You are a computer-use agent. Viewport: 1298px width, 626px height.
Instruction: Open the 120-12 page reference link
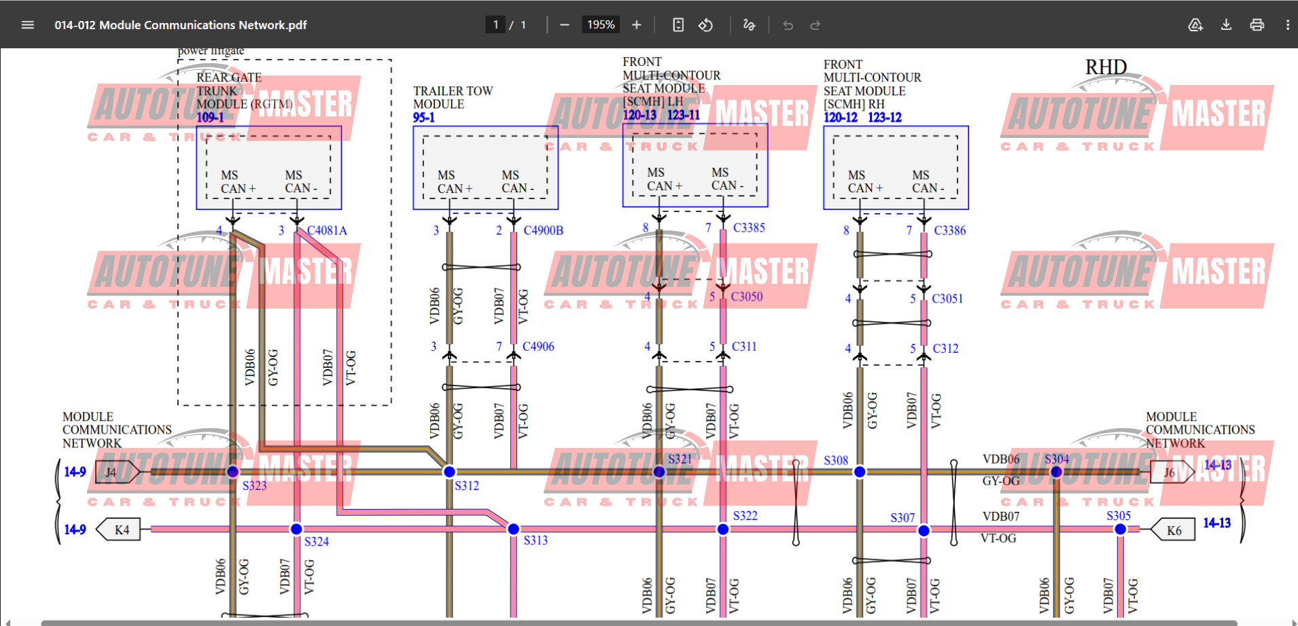pos(841,118)
